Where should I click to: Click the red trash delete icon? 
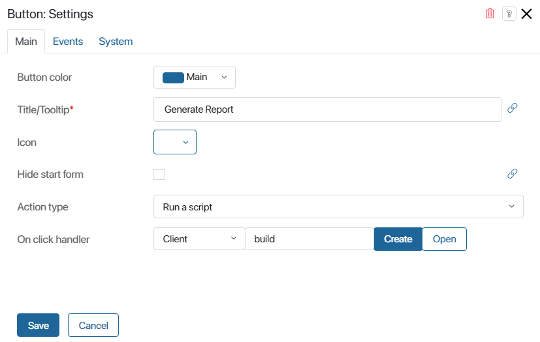tap(490, 14)
